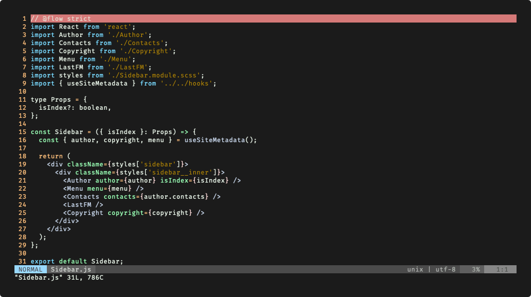Screen dimensions: 531x297
Task: Click line number 14 in the gutter
Action: click(23, 124)
